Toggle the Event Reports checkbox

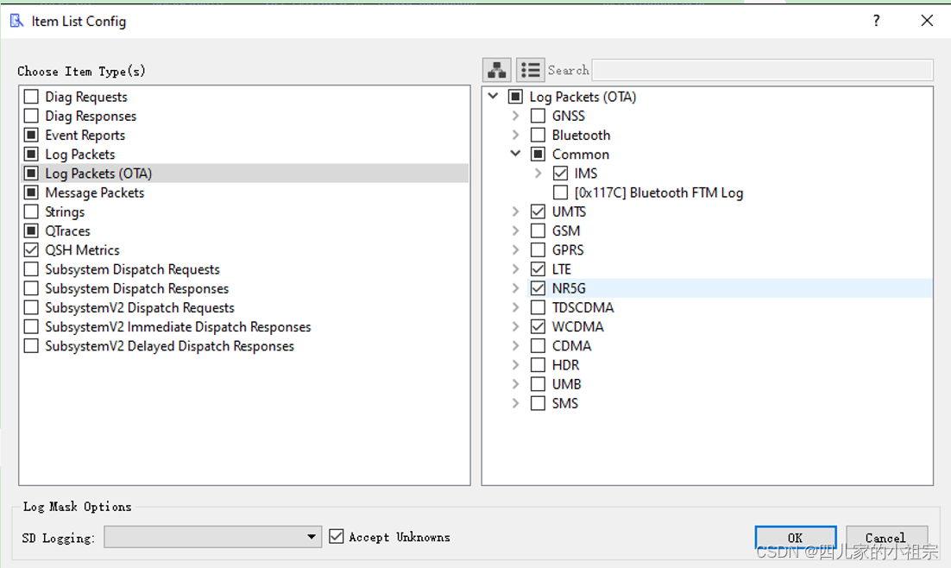point(32,135)
